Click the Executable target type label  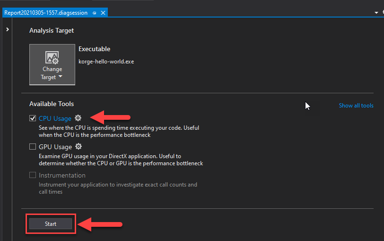[94, 49]
